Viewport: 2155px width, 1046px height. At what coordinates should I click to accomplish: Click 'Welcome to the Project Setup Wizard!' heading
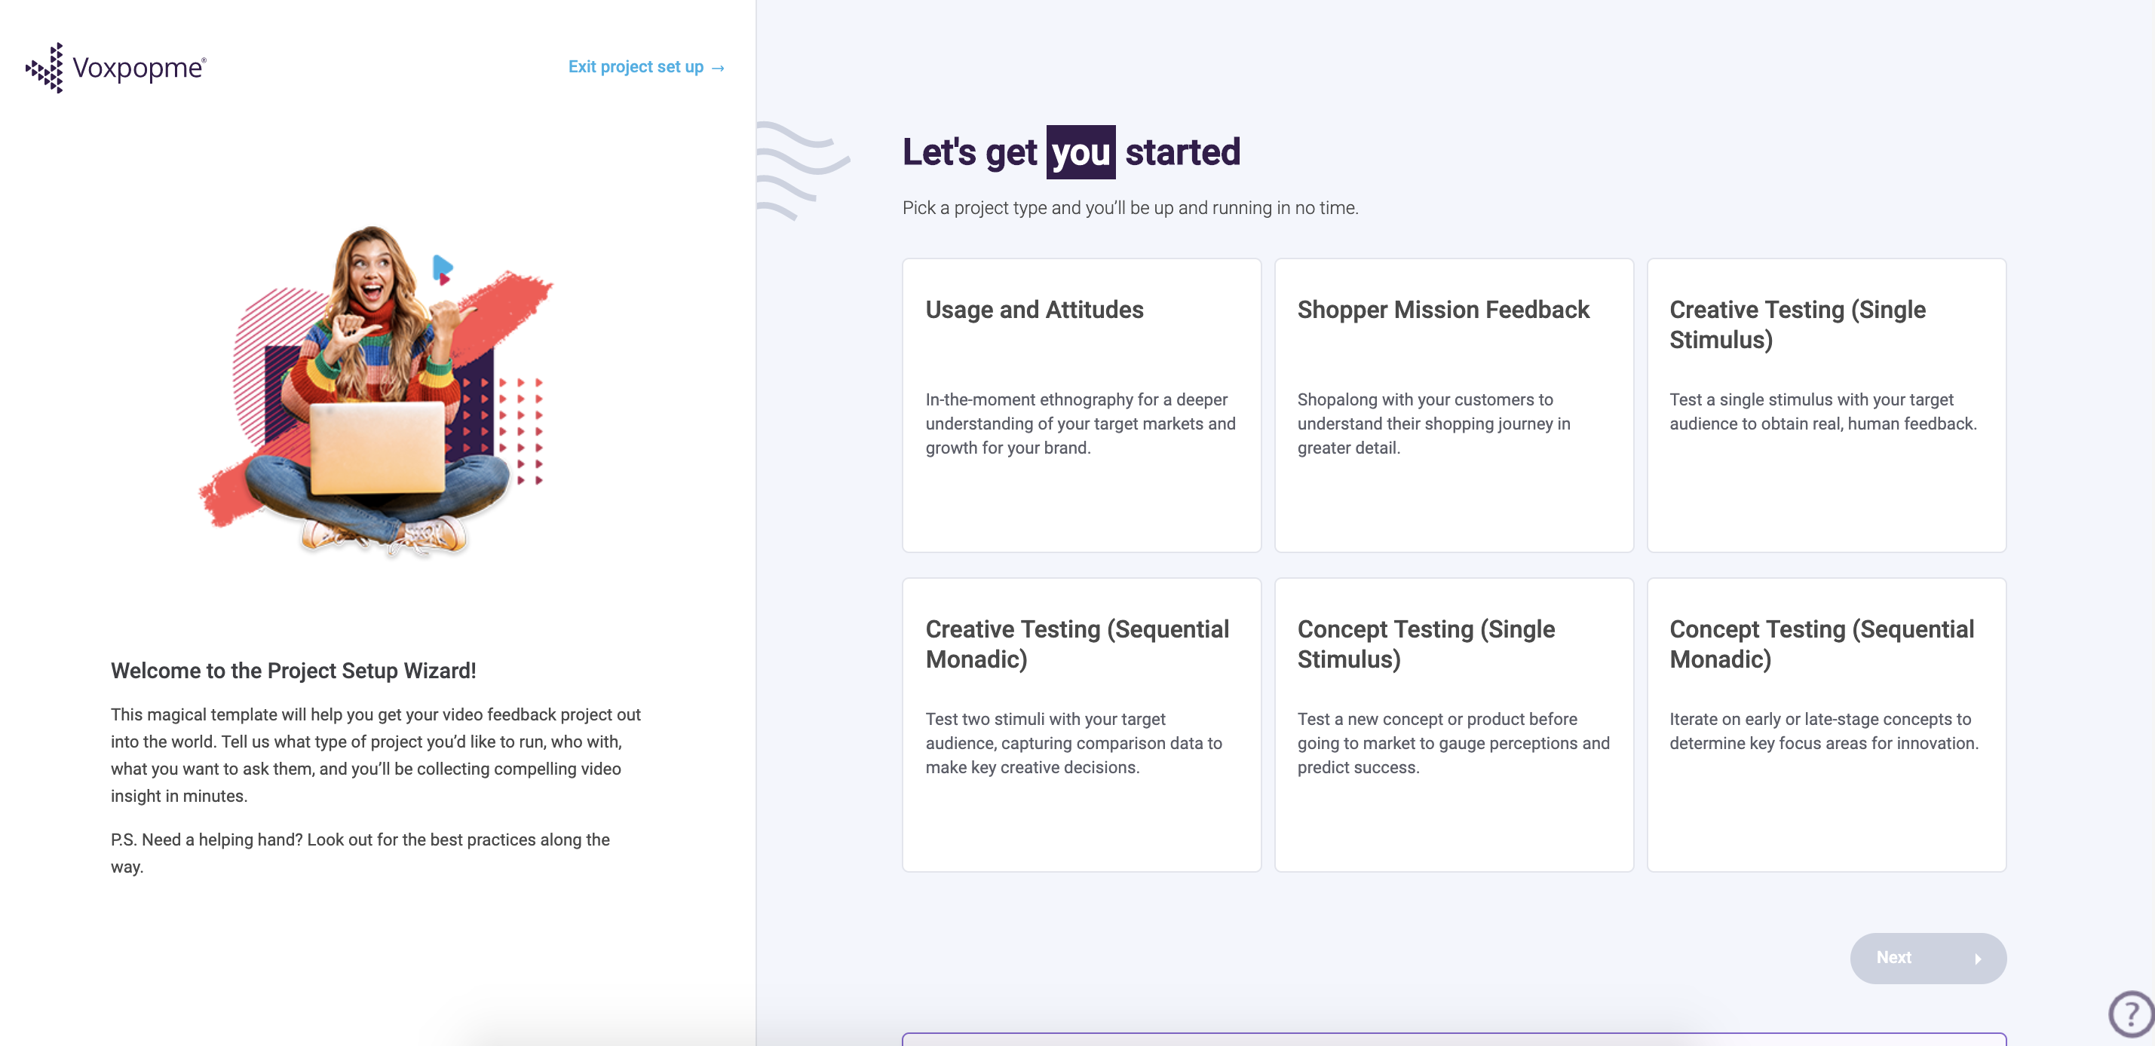point(293,671)
